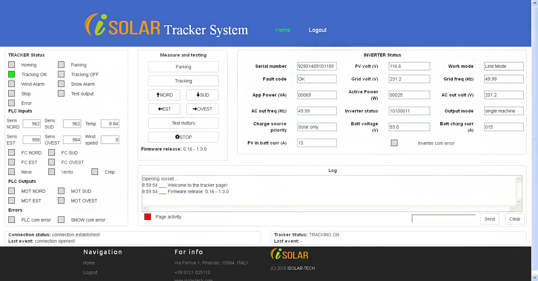Click the red Page activity indicator
This screenshot has width=538, height=281.
tap(148, 217)
